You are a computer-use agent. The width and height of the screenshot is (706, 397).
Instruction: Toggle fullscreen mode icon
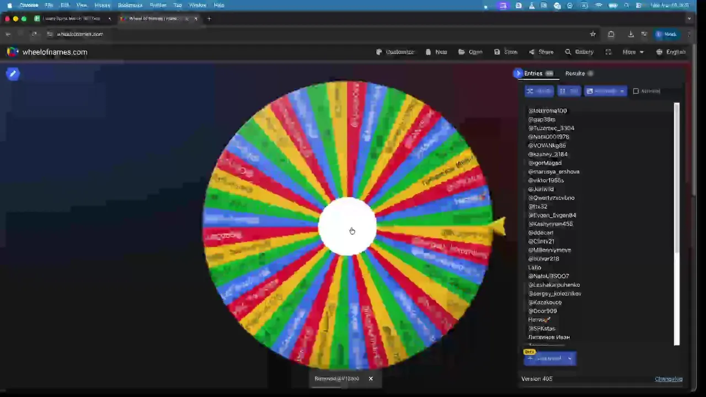608,52
